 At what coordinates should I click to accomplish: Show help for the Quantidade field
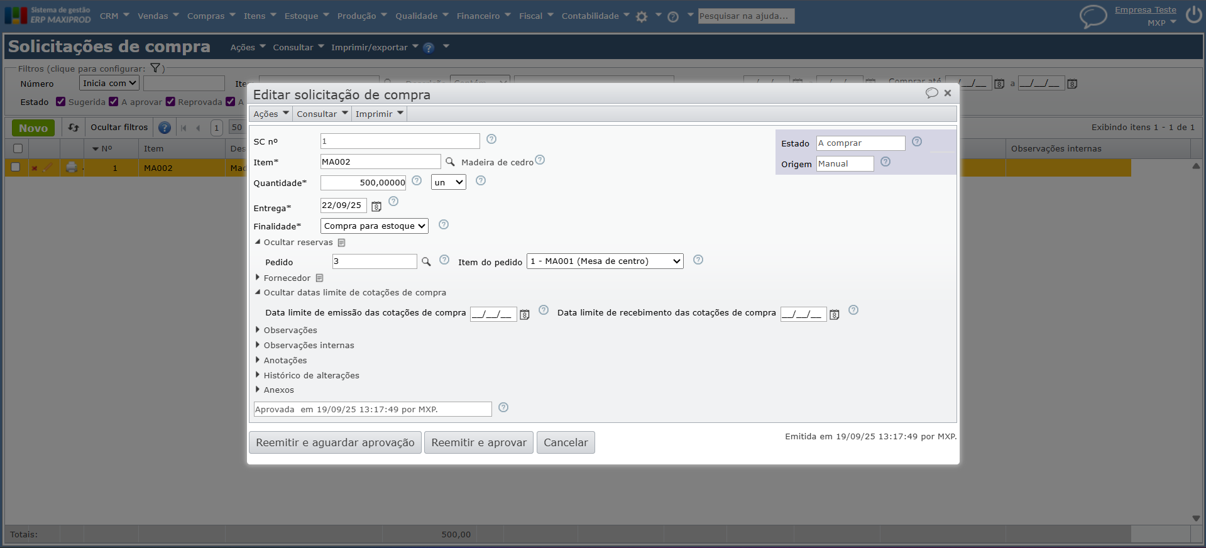coord(417,180)
